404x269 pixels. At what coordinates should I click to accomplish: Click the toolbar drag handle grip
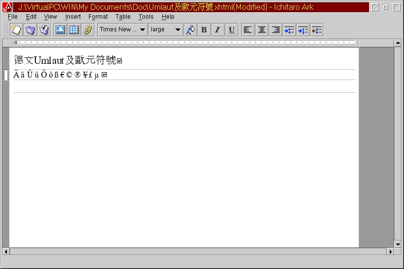click(5, 30)
